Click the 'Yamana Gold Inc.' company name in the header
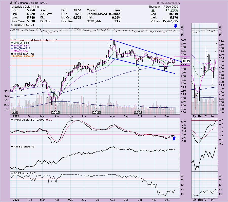The width and height of the screenshot is (228, 202). pos(28,3)
